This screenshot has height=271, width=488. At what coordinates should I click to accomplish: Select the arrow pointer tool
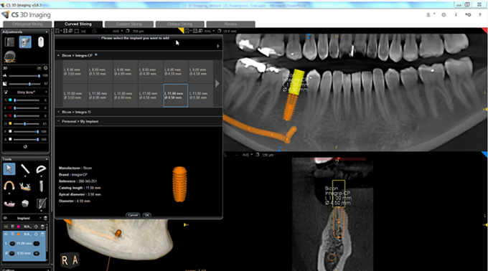tap(9, 169)
